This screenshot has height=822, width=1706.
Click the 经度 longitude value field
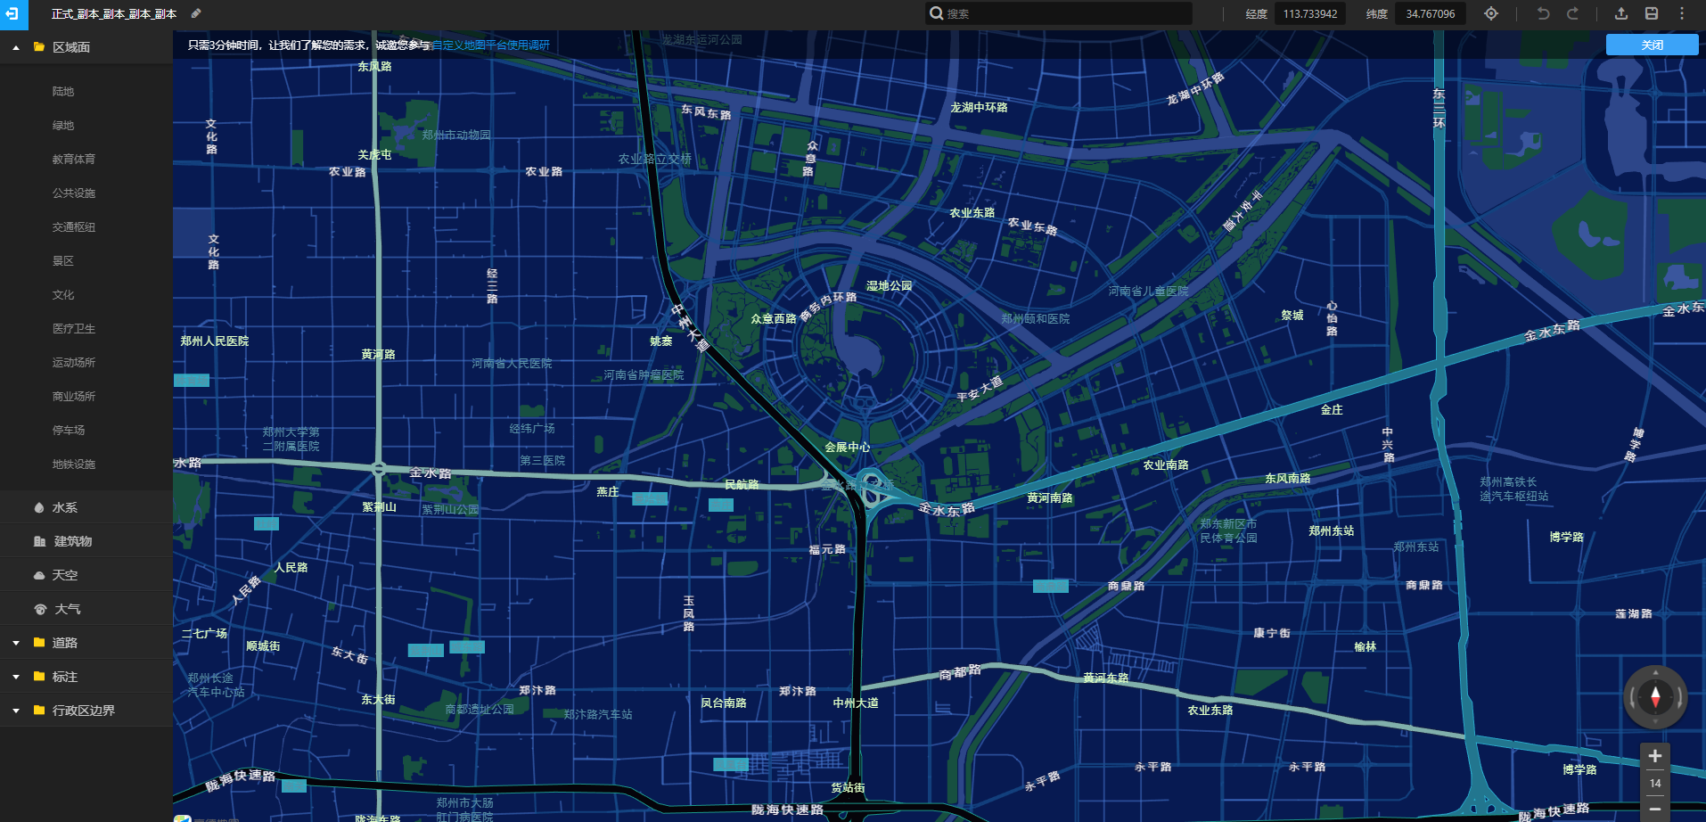pyautogui.click(x=1309, y=13)
